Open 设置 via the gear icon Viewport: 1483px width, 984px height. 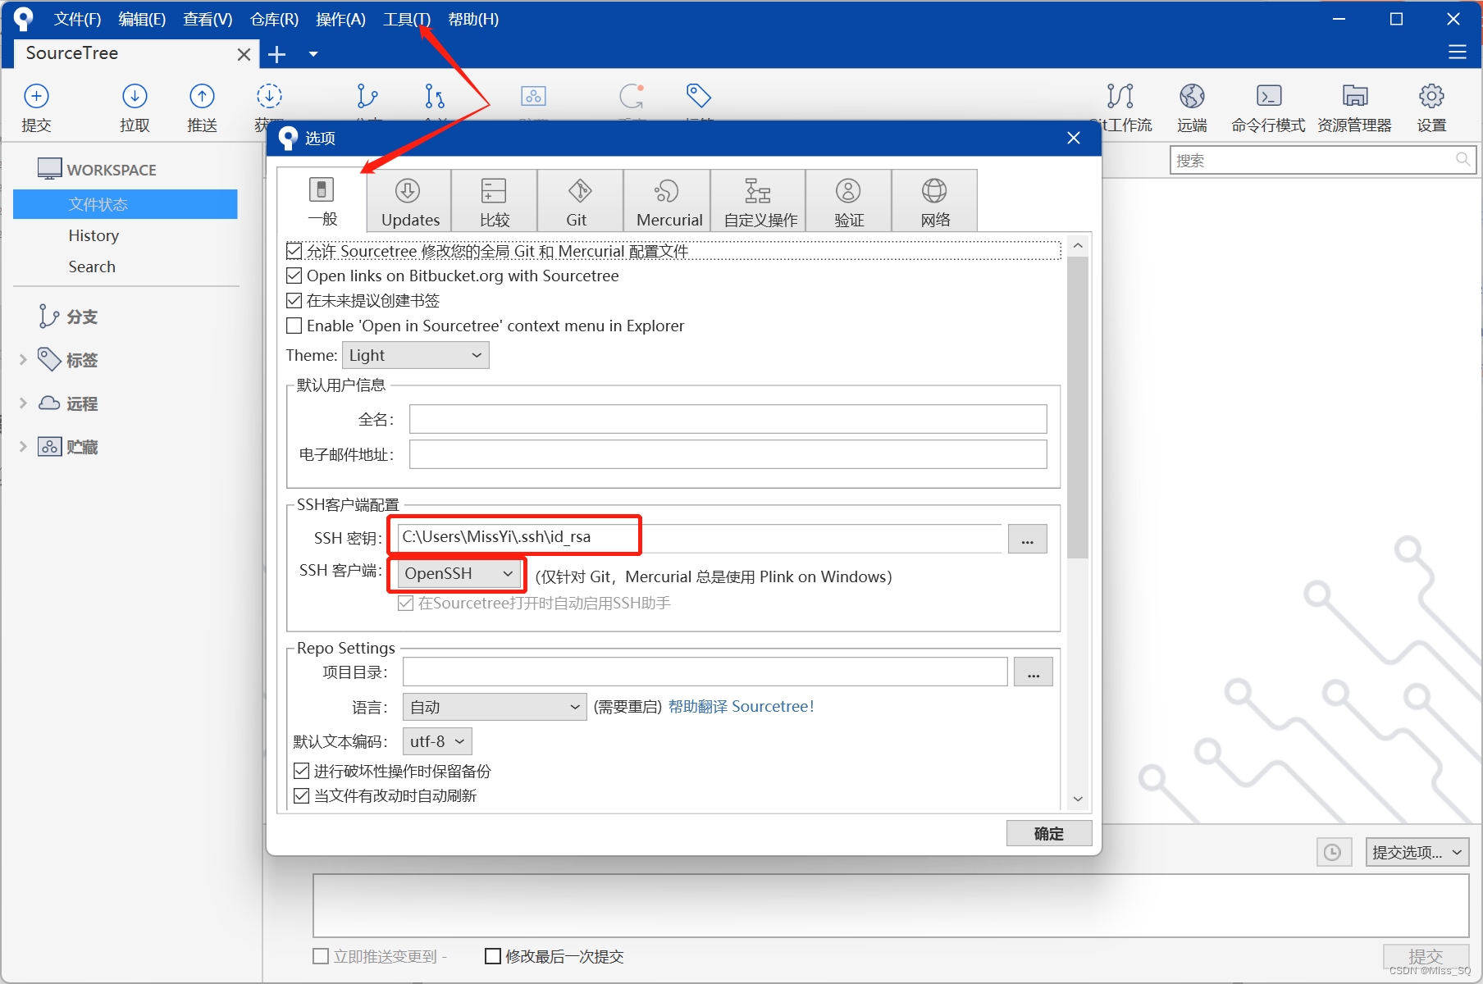(x=1431, y=105)
